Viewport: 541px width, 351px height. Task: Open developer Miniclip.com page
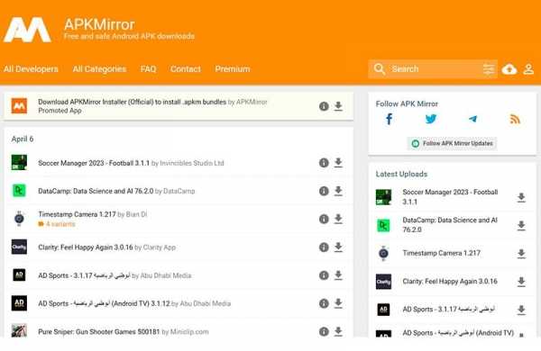point(189,332)
